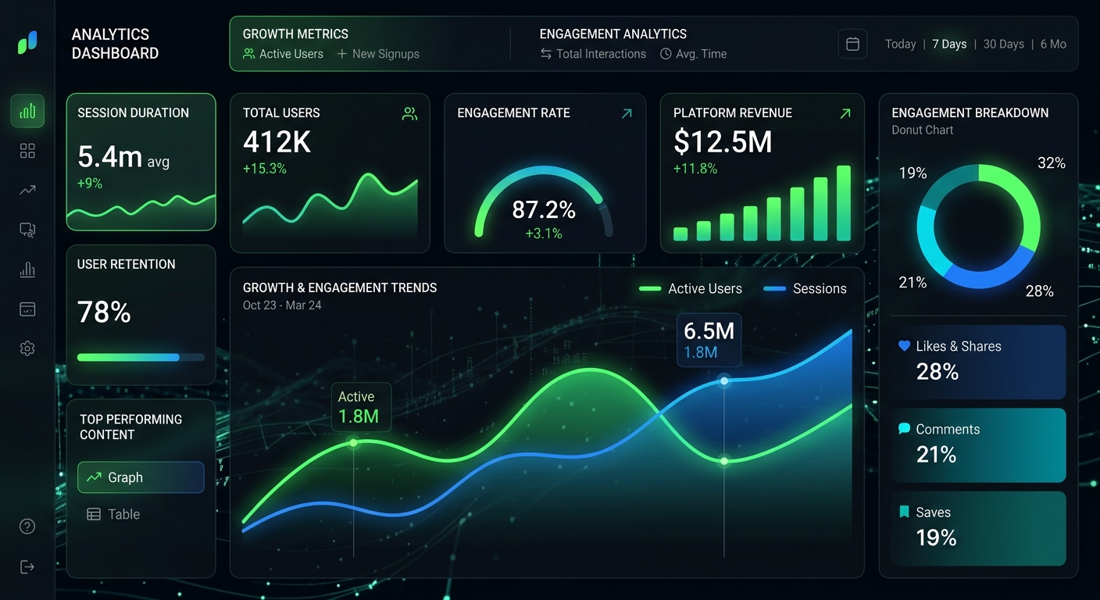Screen dimensions: 1100x600
Task: Click the New Signups option
Action: pos(378,54)
